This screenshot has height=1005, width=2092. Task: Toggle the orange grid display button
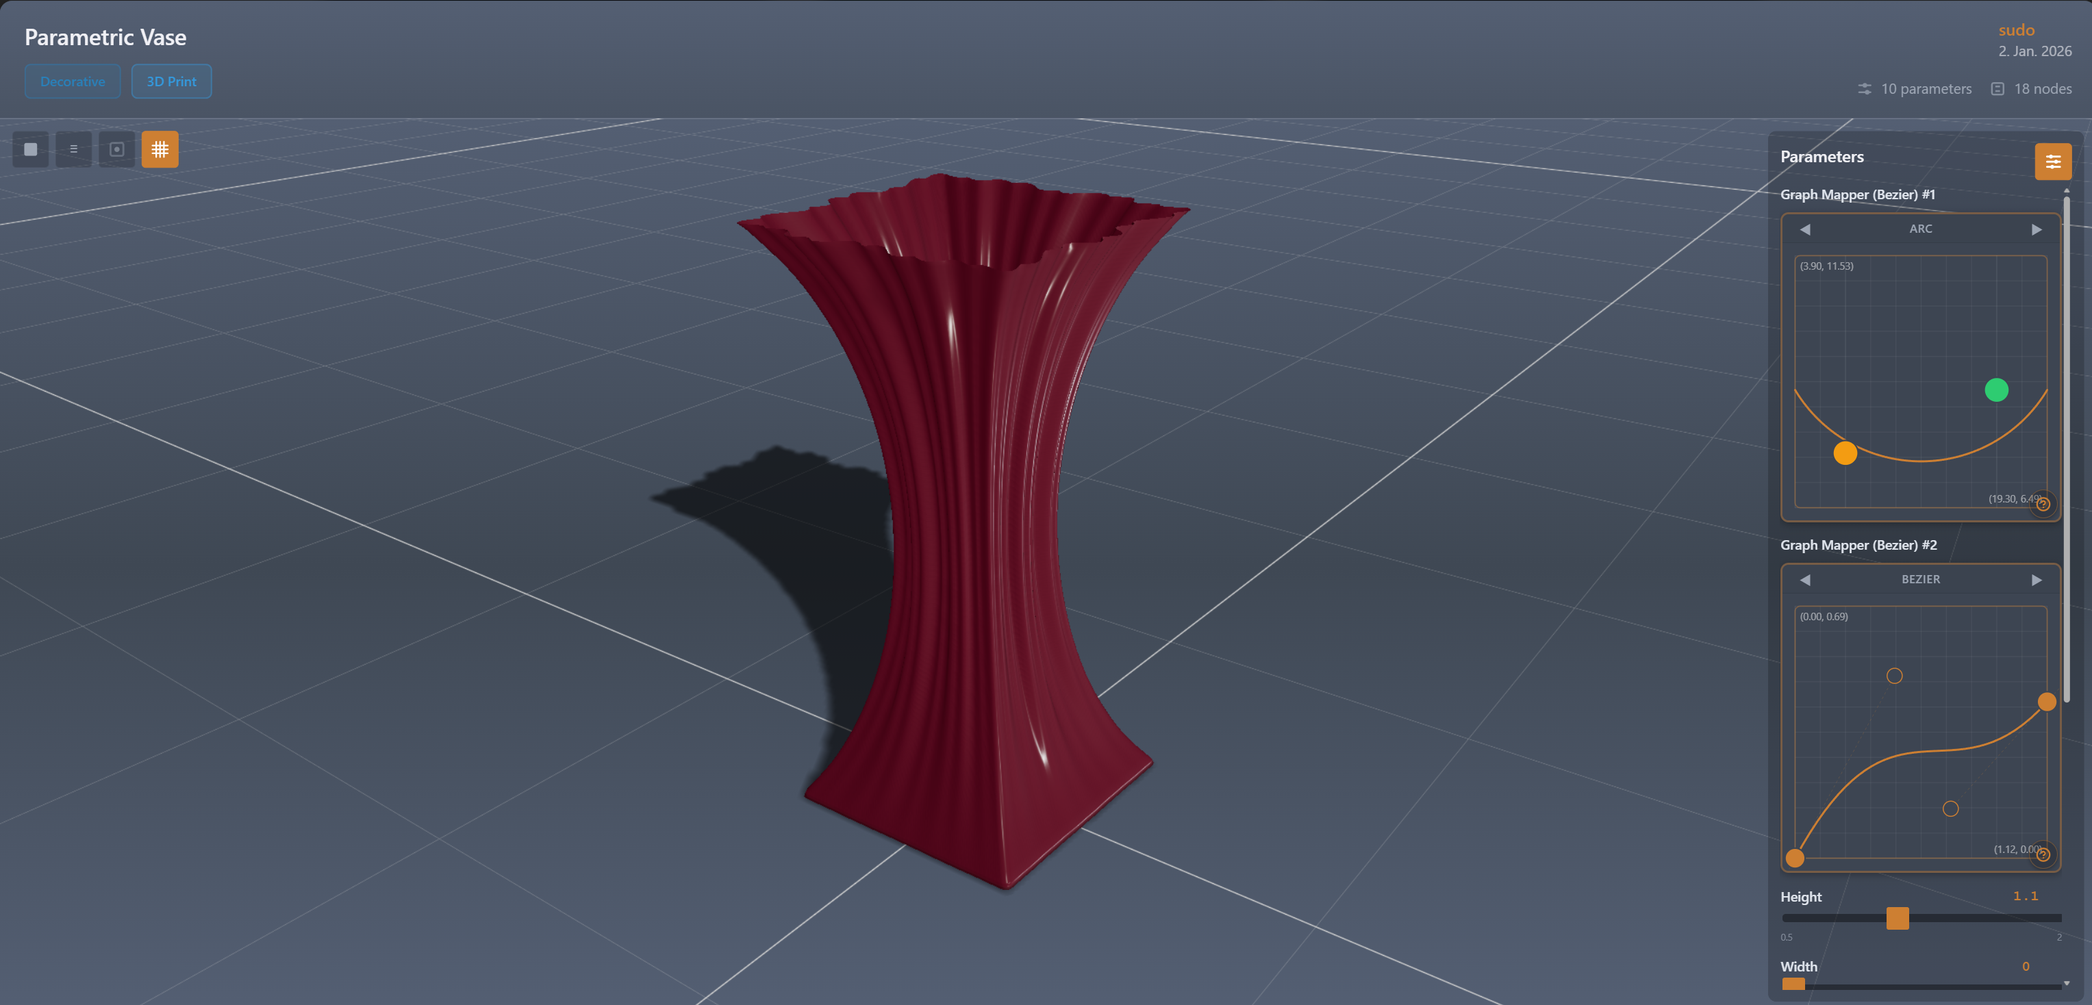pyautogui.click(x=160, y=149)
